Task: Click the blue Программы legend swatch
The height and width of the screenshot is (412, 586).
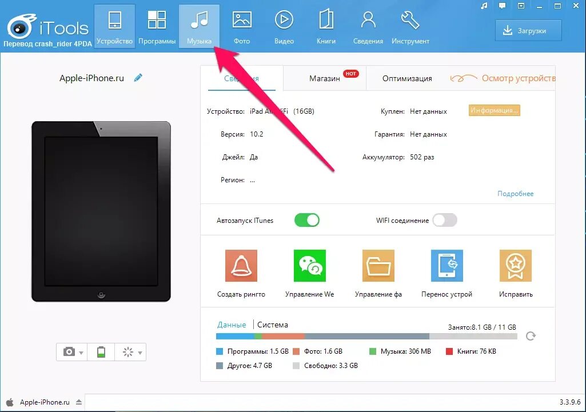Action: click(x=220, y=351)
